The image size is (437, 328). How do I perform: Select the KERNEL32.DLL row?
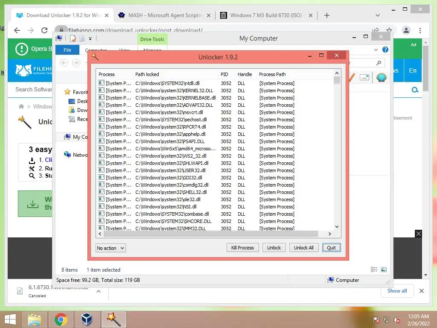point(215,91)
